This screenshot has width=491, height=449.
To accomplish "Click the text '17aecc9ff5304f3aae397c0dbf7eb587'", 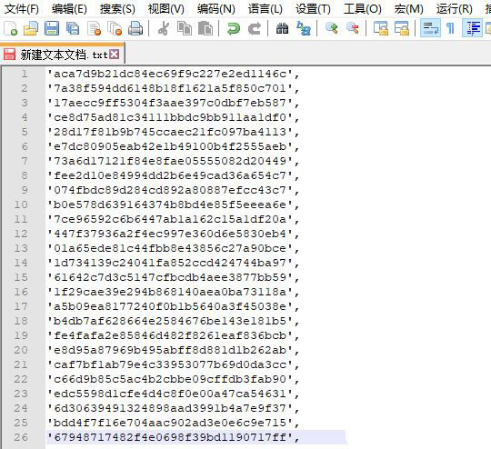I will pyautogui.click(x=170, y=103).
